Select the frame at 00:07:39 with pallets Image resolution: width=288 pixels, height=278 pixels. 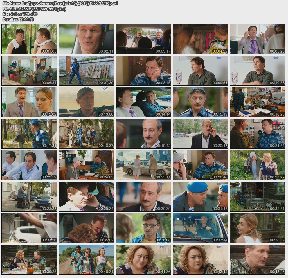(86, 71)
